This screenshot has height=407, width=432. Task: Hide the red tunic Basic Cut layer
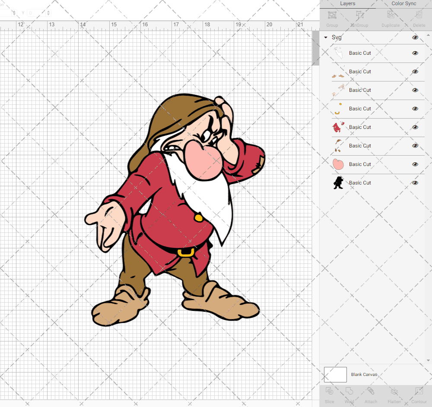(415, 127)
